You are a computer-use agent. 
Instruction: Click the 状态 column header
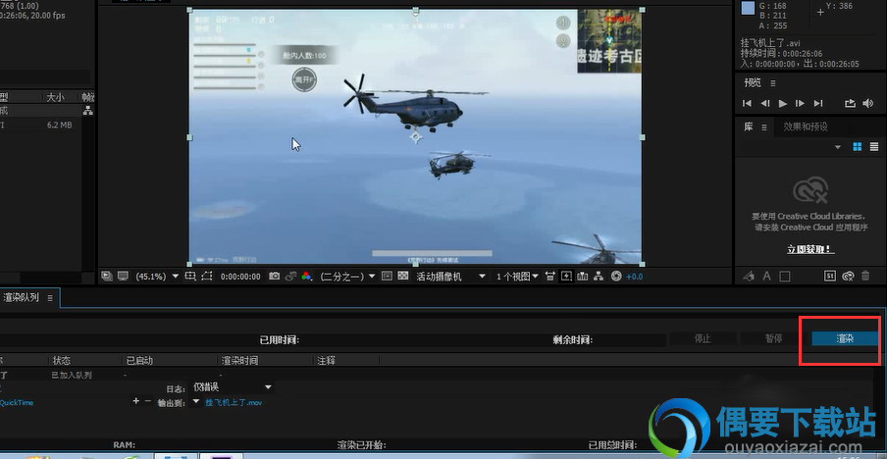click(62, 360)
